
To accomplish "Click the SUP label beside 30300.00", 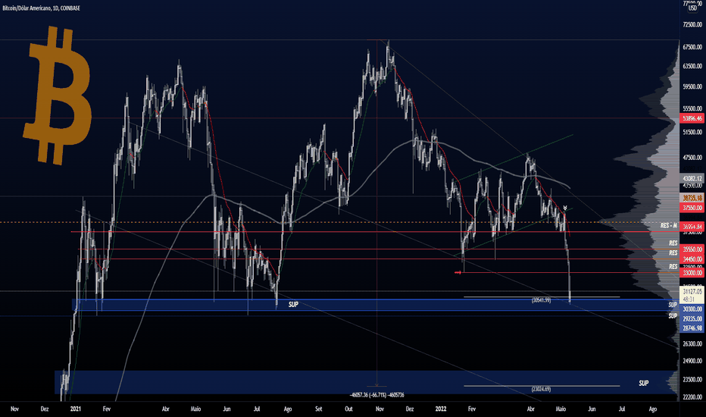I will click(x=673, y=305).
